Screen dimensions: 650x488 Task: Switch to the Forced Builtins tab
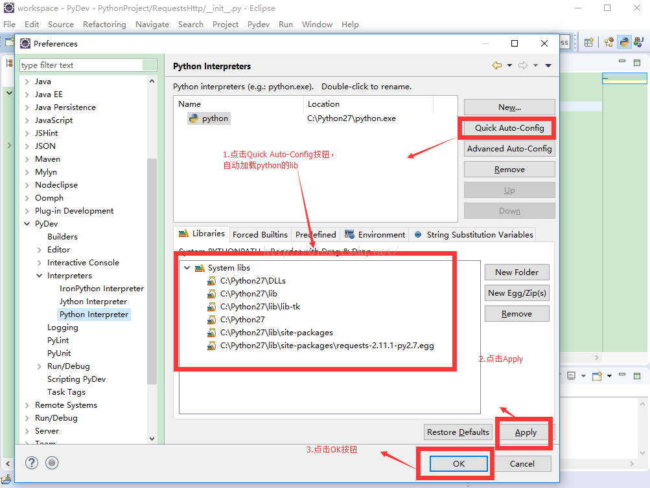260,235
